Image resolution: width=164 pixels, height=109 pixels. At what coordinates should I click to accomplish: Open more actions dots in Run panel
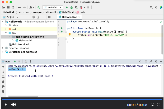click(31, 62)
